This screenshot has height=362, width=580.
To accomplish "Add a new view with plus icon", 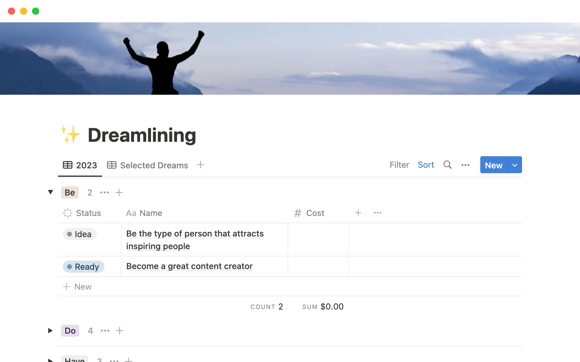I will click(201, 165).
